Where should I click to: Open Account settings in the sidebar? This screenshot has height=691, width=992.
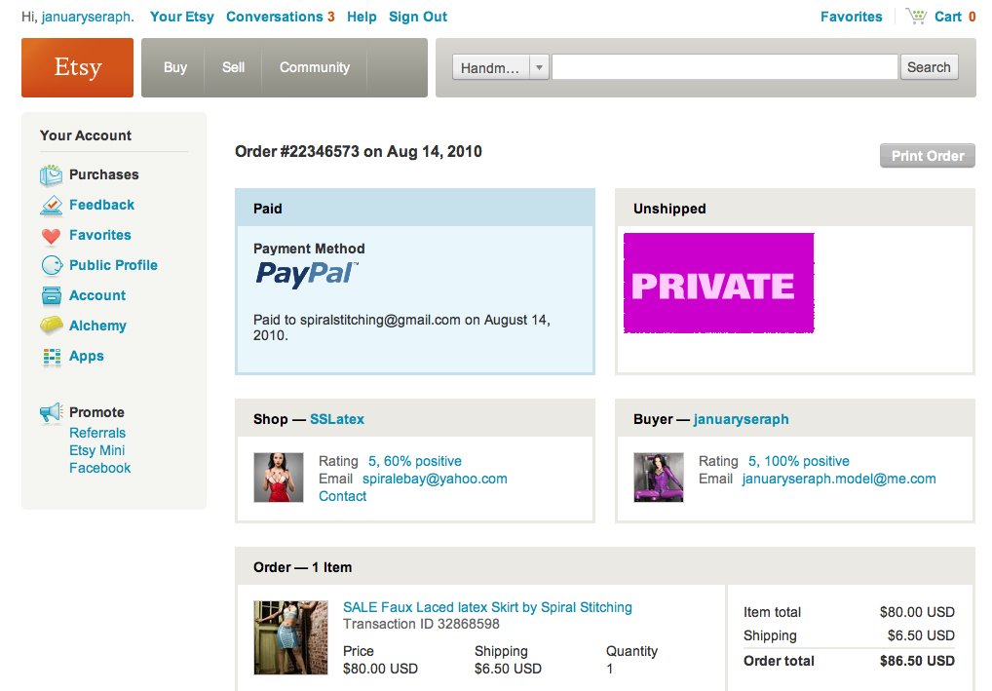(x=97, y=295)
